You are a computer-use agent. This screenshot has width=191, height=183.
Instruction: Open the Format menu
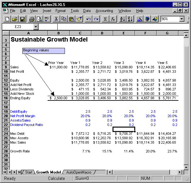tap(61, 11)
